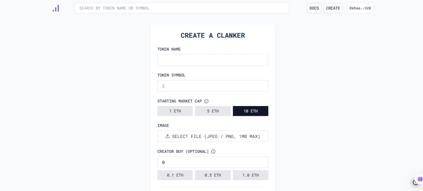Click the token search bar
This screenshot has height=191, width=423.
[182, 8]
